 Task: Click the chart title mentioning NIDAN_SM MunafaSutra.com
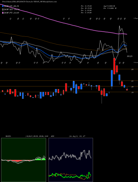[x=29, y=2]
